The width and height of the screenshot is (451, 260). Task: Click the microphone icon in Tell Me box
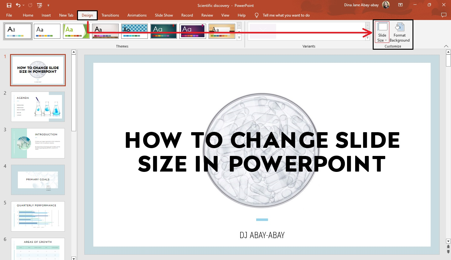257,15
